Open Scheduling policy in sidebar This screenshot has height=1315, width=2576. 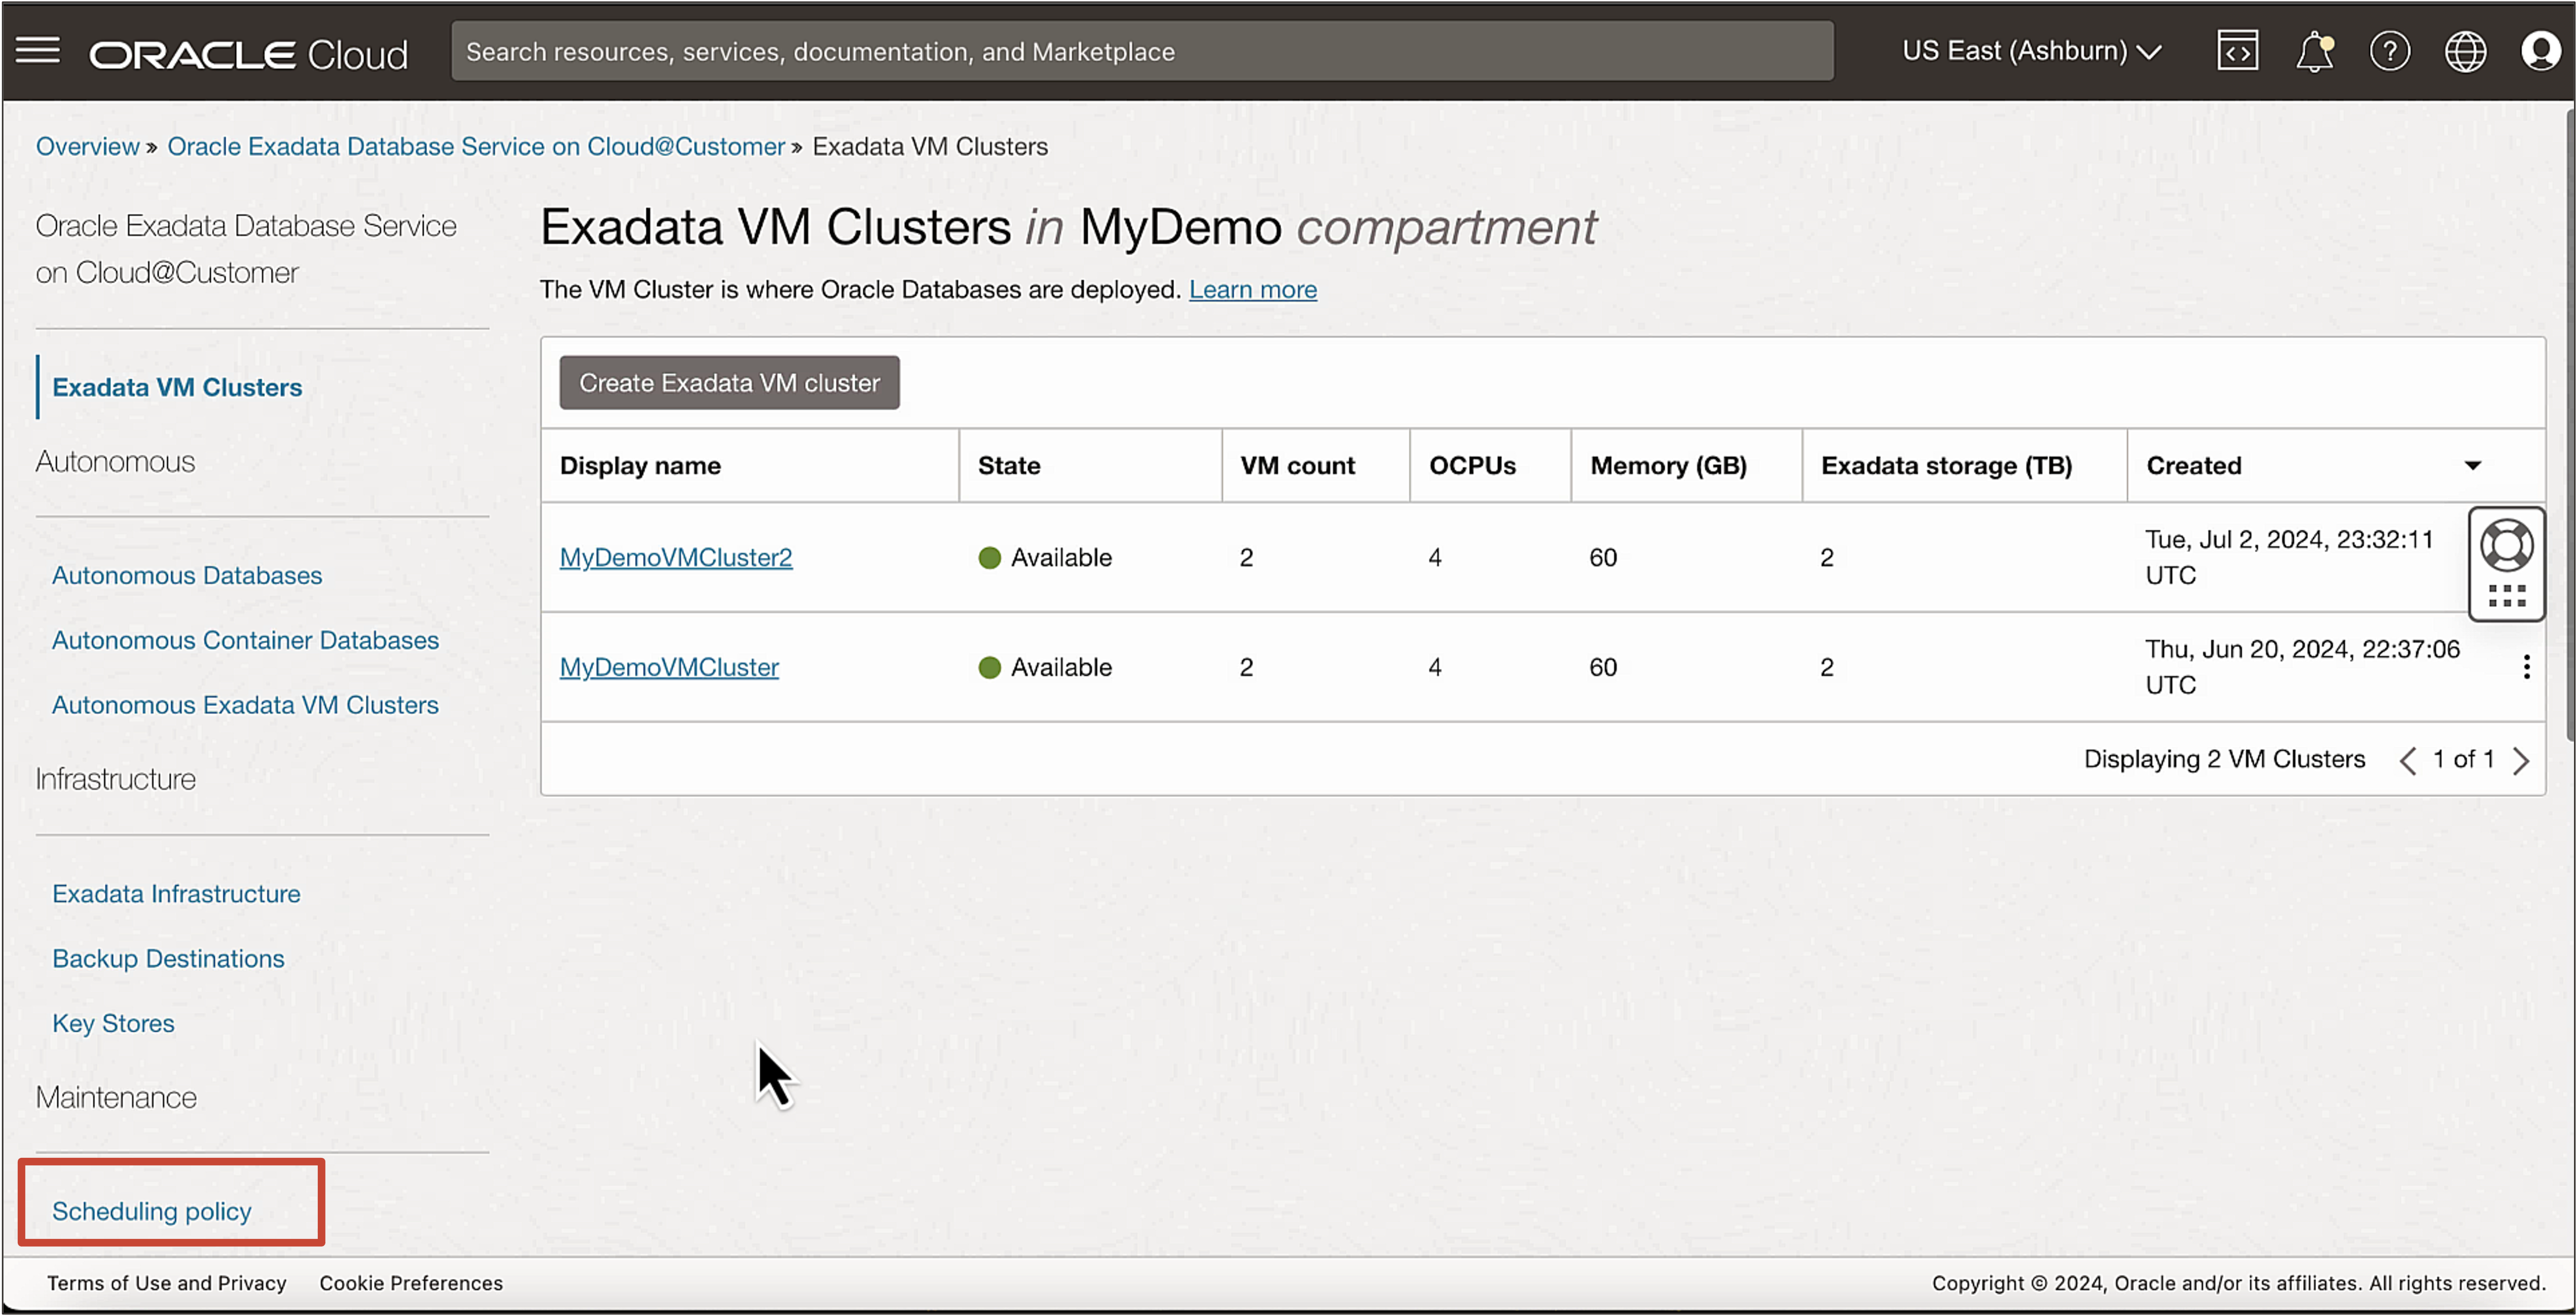[x=152, y=1211]
